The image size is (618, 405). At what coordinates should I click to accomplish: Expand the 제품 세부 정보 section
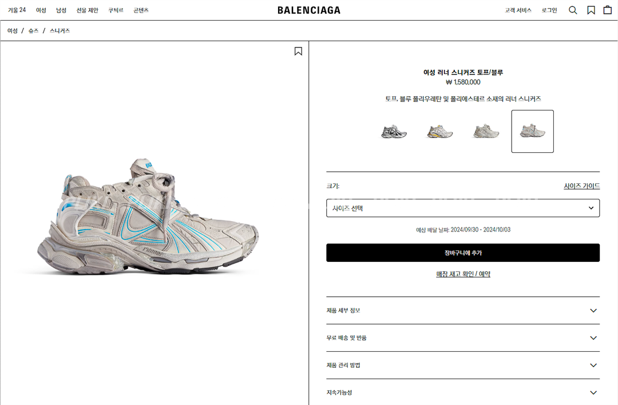(463, 310)
